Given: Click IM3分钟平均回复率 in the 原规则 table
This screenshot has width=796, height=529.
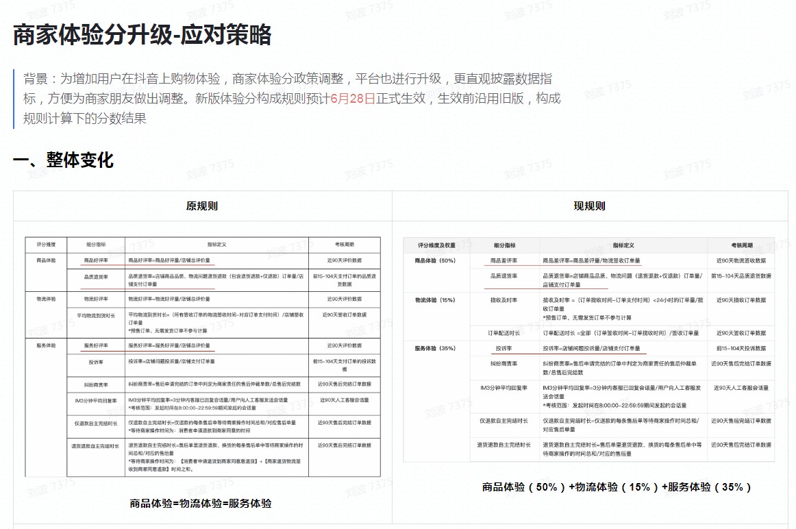Looking at the screenshot, I should tap(96, 401).
